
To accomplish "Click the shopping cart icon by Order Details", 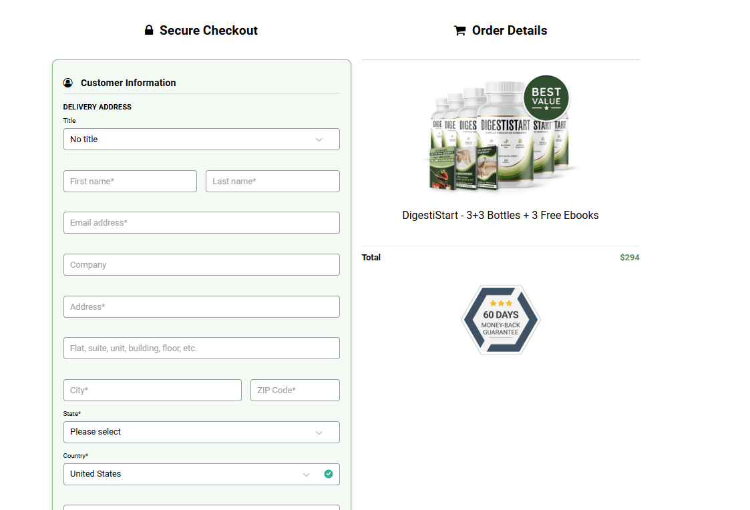I will pyautogui.click(x=459, y=30).
